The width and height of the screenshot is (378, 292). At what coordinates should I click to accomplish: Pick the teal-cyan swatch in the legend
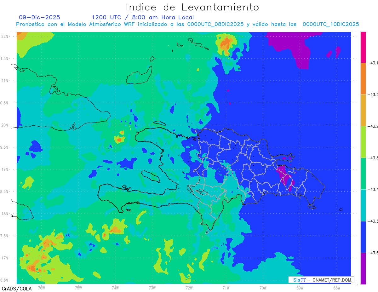pos(363,205)
